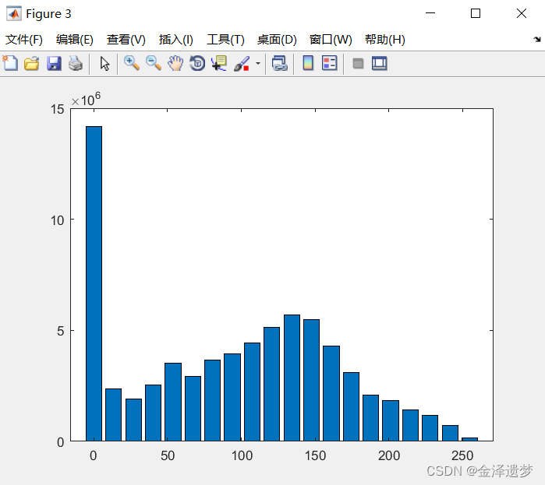
Task: Click the Hide Plot Tools icon
Action: point(358,64)
